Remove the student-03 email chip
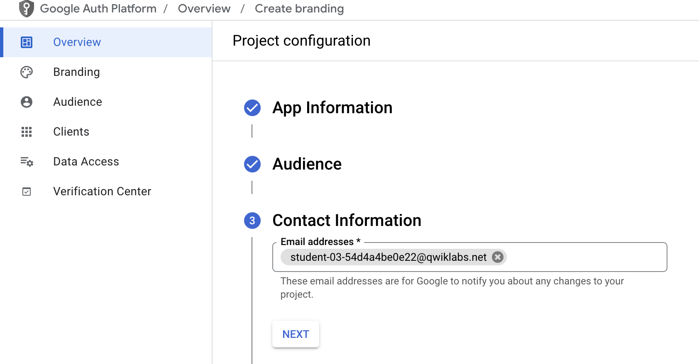Viewport: 699px width, 364px height. point(498,257)
